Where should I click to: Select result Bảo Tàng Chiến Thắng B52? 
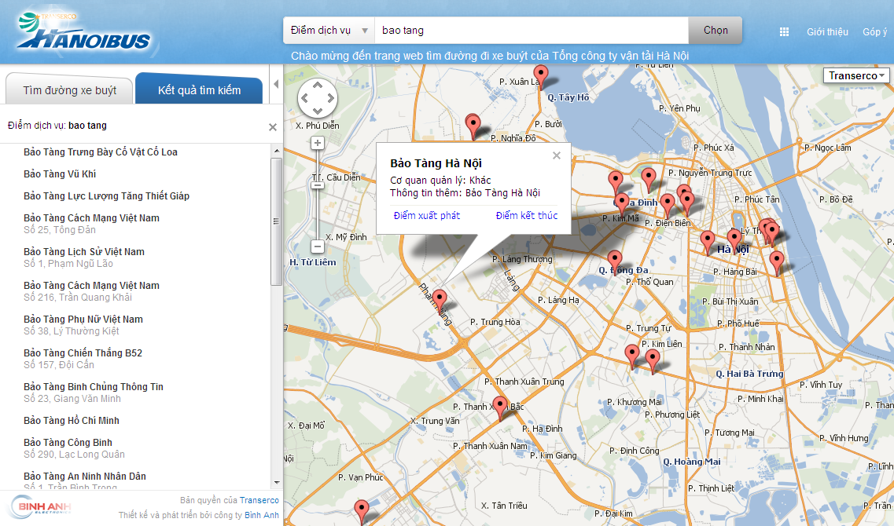click(83, 359)
